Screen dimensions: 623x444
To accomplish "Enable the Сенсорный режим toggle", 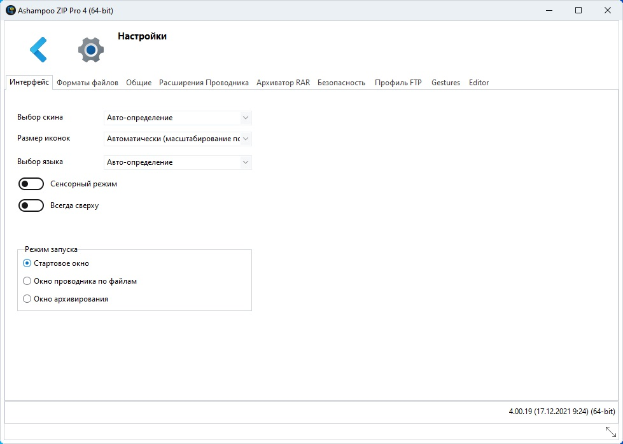I will click(x=31, y=184).
